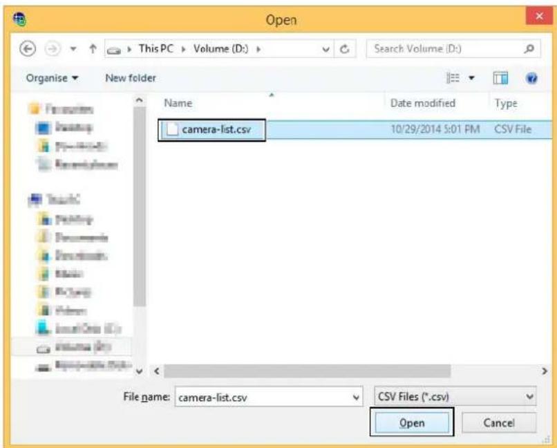Click the drive icon in address bar

(114, 50)
